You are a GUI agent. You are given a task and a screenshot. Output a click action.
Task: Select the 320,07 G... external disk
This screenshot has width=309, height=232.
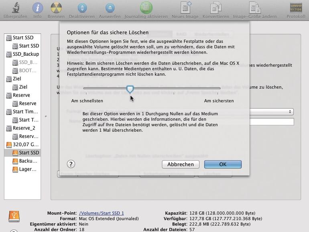22,144
